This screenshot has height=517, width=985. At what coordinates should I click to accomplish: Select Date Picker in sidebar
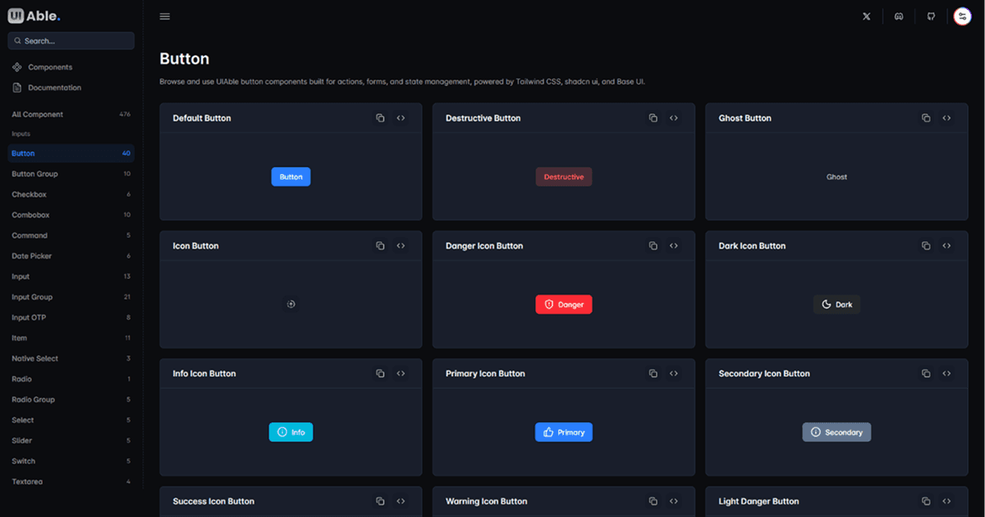tap(71, 256)
